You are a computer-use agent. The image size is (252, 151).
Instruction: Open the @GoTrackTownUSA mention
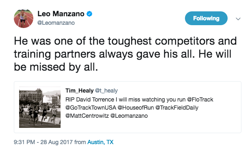click(x=91, y=108)
